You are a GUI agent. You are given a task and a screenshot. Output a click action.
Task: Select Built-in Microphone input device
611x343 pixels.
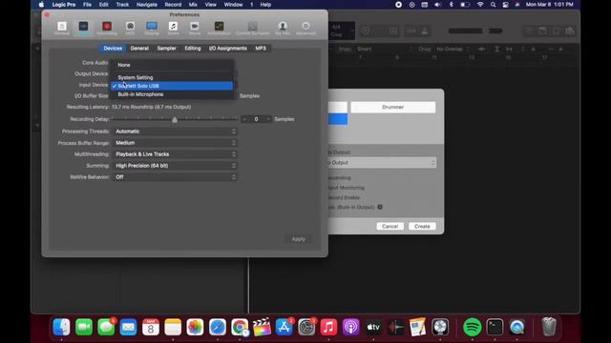(x=172, y=94)
